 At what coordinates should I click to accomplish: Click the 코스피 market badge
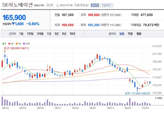[50, 5]
